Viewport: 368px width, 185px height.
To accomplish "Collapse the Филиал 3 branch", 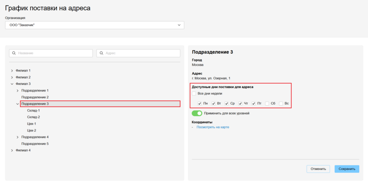I will point(12,84).
